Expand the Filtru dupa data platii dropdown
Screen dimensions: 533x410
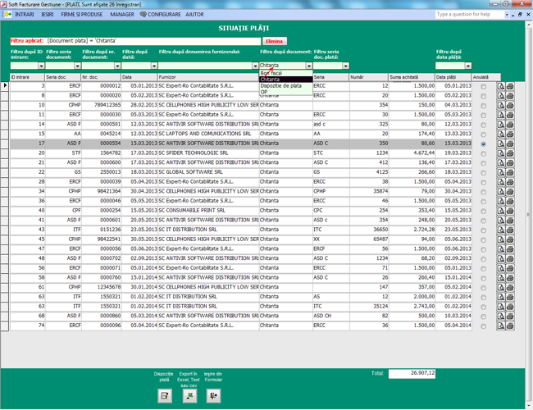coord(468,66)
